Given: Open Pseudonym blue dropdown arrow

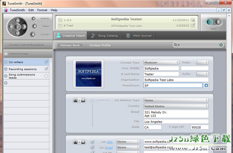Looking at the screenshot, I should tap(206, 85).
